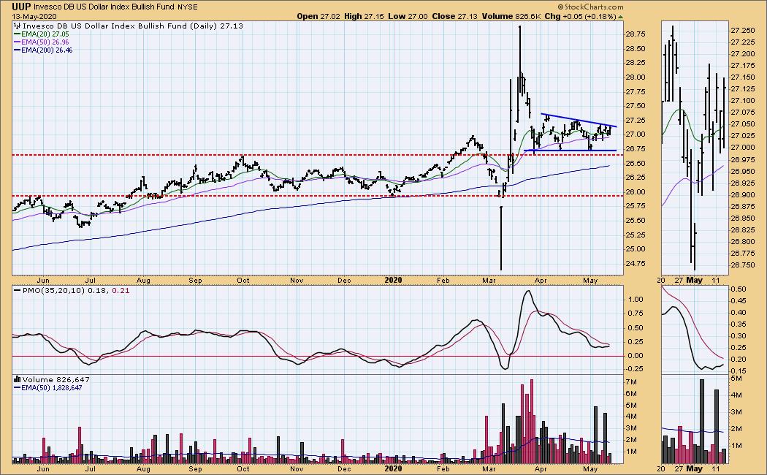Click the 7M volume axis label
This screenshot has height=475, width=767.
[630, 382]
